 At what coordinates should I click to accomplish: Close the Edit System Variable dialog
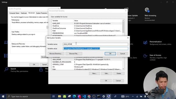coord(128,38)
